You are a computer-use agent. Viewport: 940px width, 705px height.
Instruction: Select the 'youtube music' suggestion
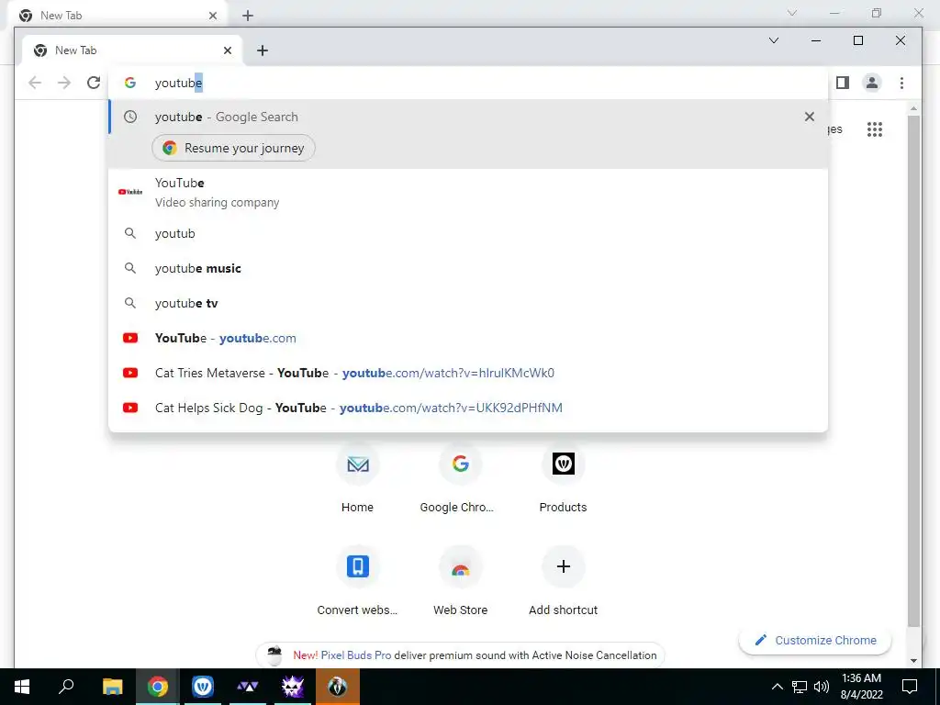pos(468,268)
